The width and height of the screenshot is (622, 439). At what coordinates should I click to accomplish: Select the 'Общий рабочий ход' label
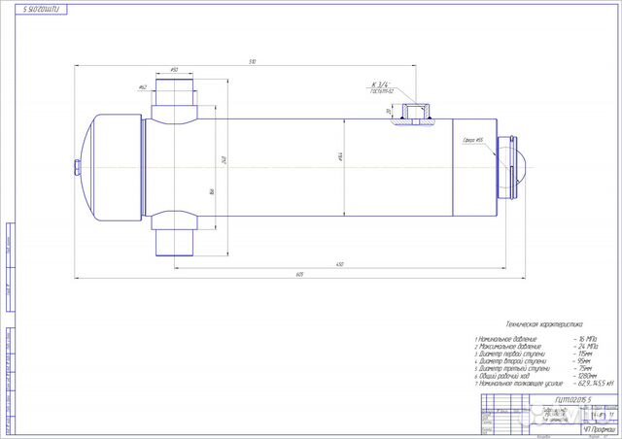pos(502,376)
